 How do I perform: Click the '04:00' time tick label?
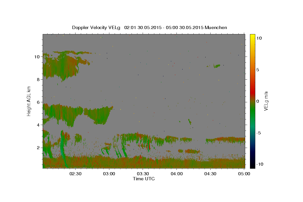pos(177,174)
